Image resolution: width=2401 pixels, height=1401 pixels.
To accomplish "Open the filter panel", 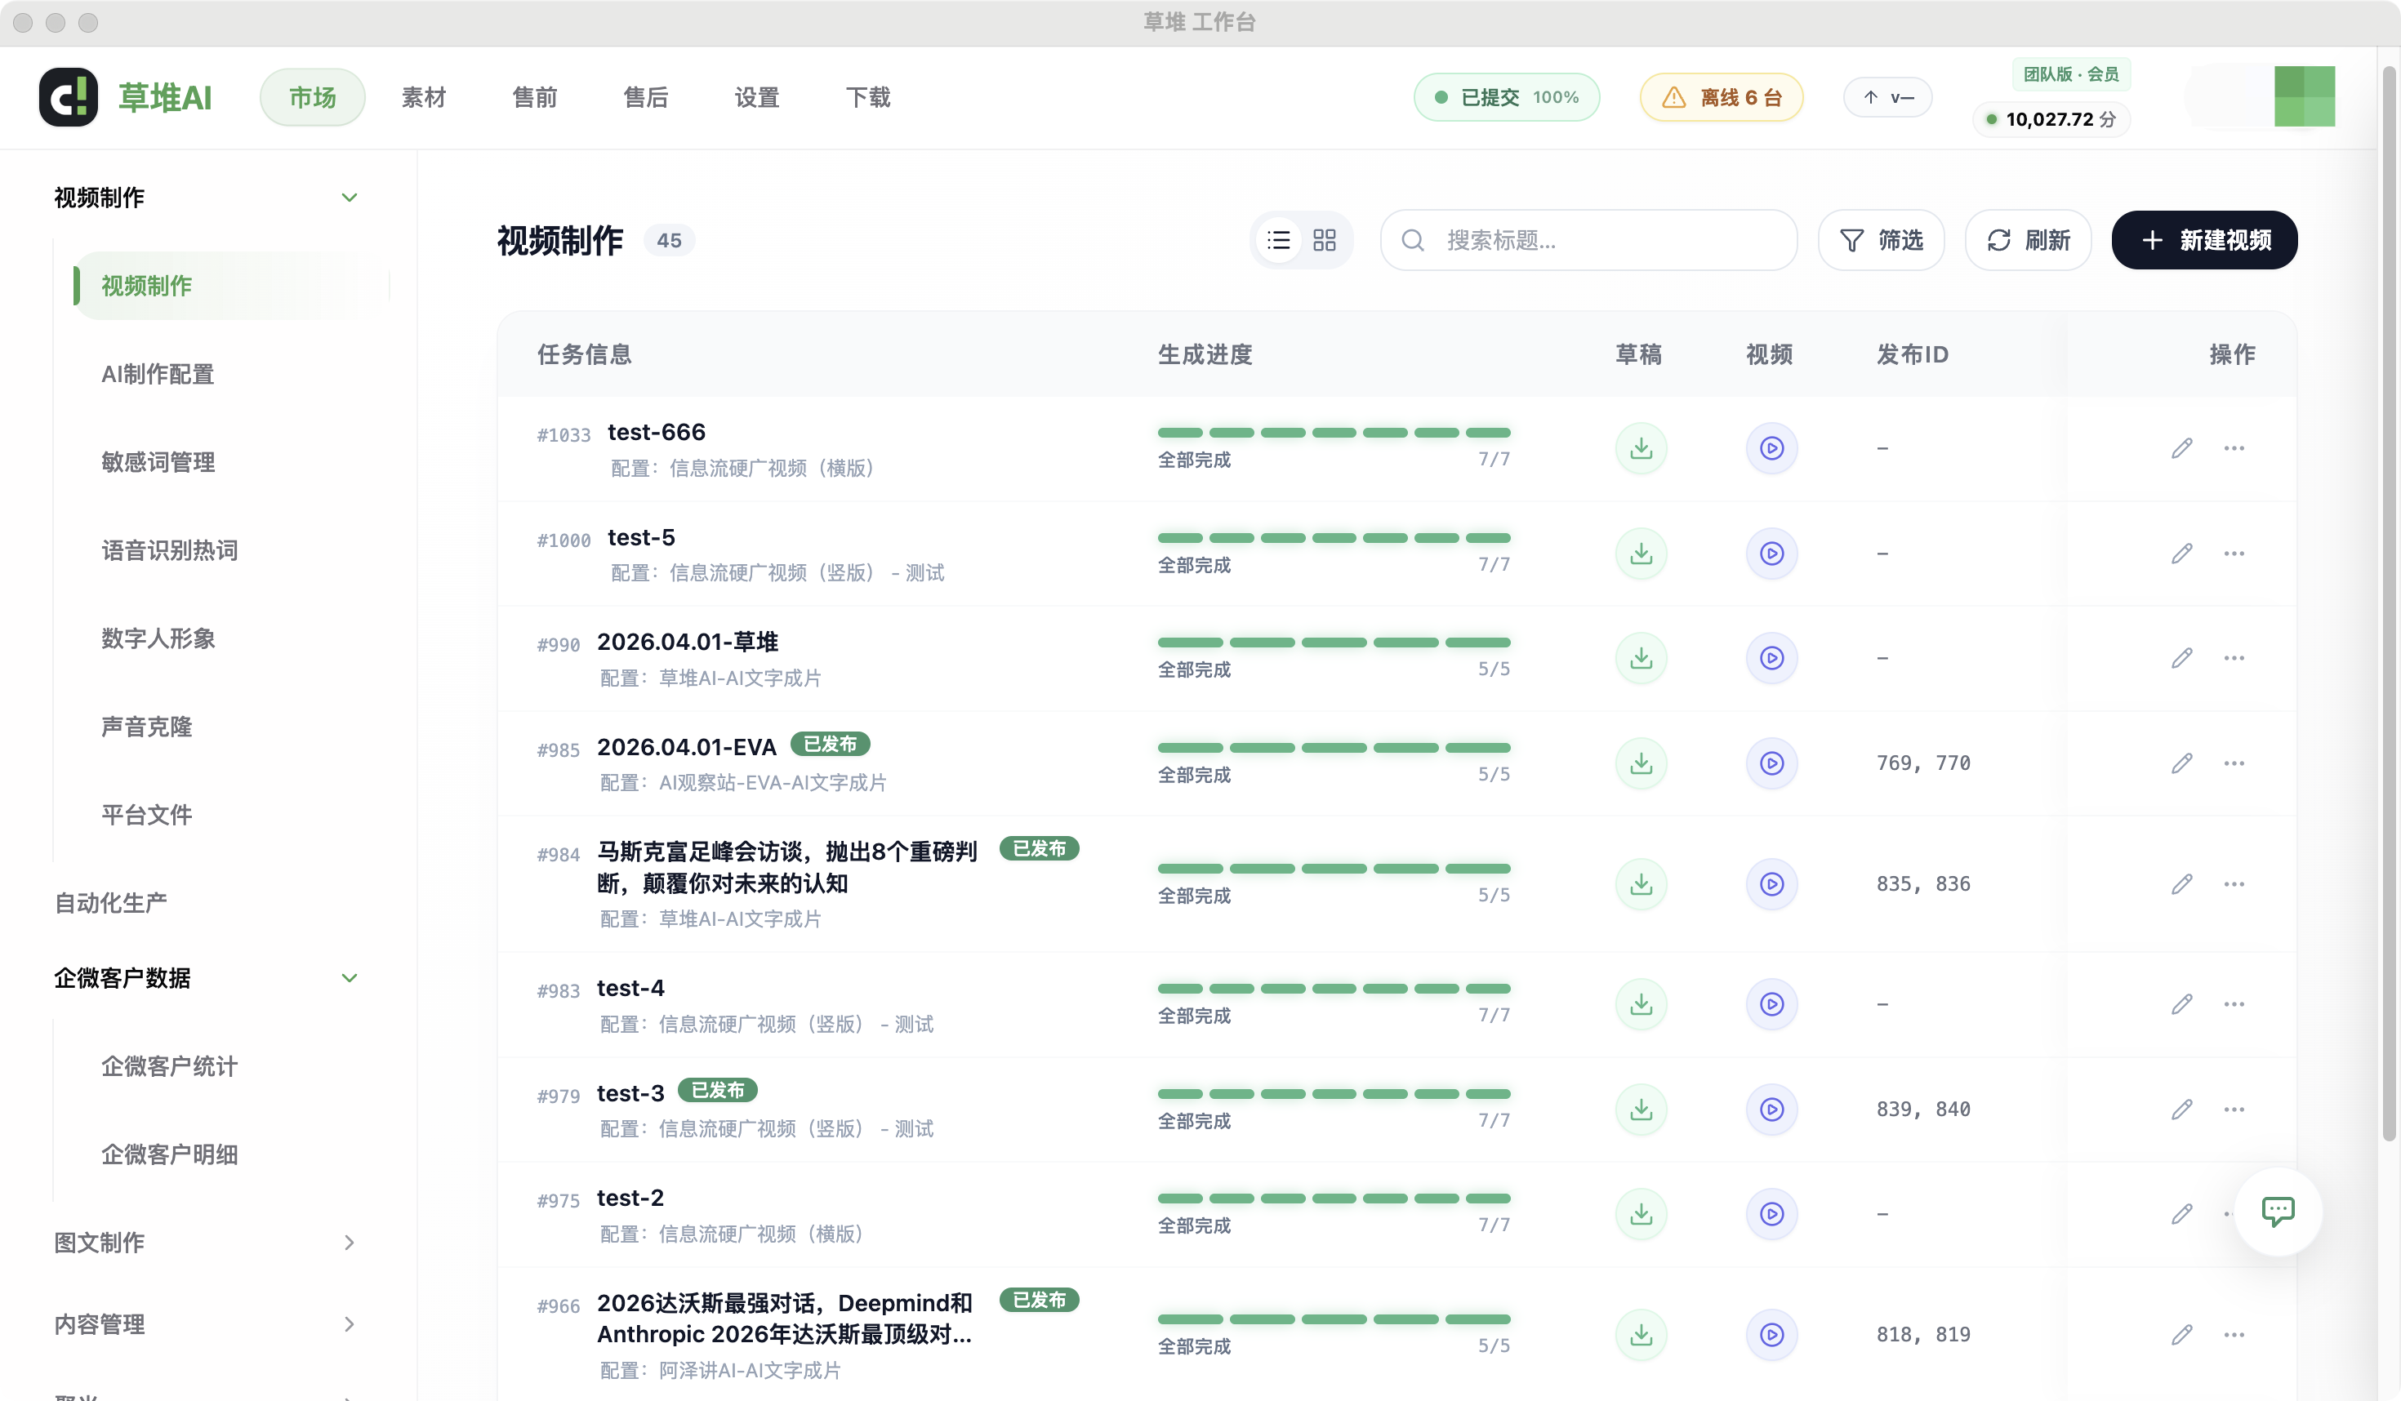I will tap(1880, 240).
